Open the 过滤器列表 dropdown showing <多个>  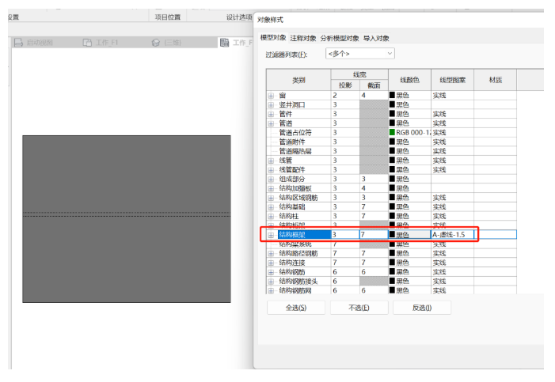(x=360, y=54)
